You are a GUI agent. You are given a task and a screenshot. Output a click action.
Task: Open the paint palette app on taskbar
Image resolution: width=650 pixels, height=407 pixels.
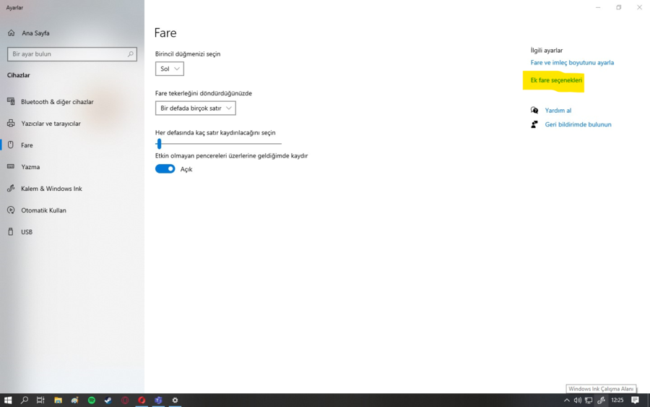pos(74,400)
